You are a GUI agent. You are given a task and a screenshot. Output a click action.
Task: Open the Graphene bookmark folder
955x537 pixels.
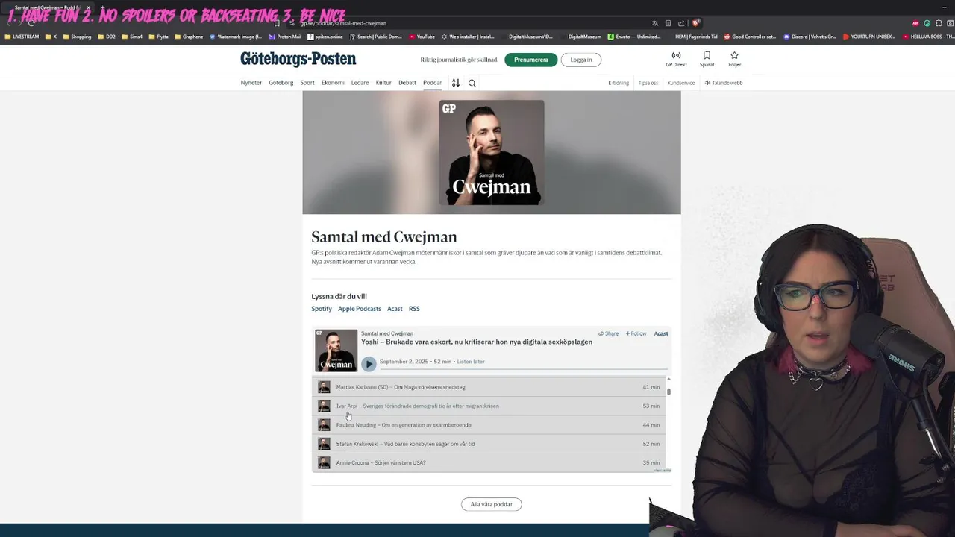pyautogui.click(x=189, y=37)
